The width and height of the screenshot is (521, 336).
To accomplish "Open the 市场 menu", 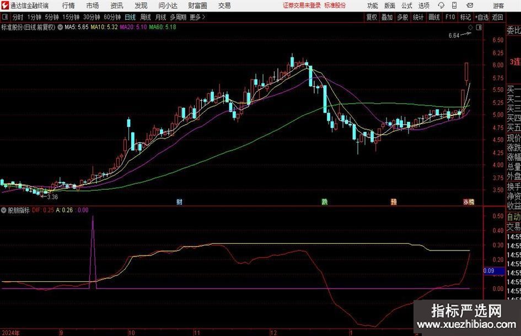I will (93, 6).
